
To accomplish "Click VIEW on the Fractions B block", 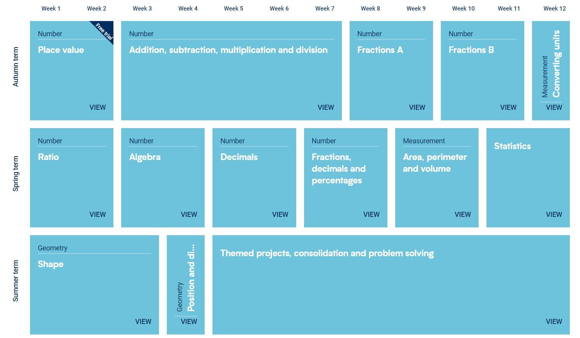I will point(508,107).
